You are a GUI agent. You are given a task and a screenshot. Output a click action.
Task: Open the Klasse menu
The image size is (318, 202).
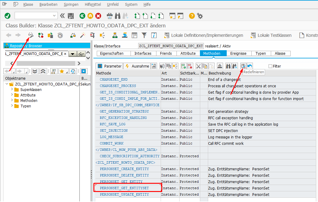(x=28, y=5)
